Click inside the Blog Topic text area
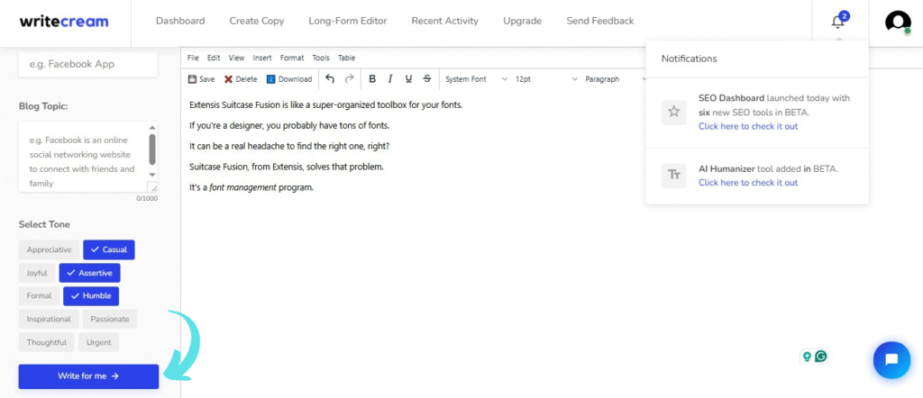 [x=81, y=154]
